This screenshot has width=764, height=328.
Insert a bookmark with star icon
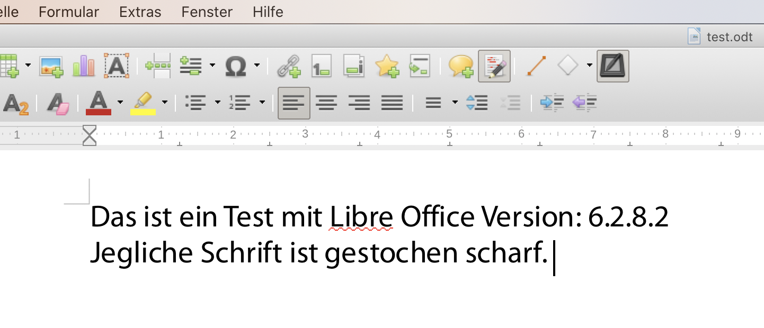[386, 67]
